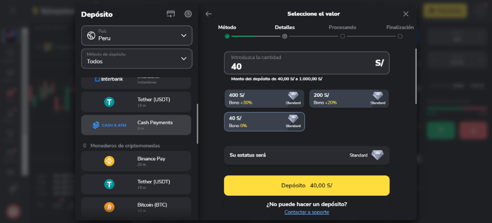Click the Tether icon under crypto wallets
The image size is (492, 223).
pyautogui.click(x=109, y=184)
